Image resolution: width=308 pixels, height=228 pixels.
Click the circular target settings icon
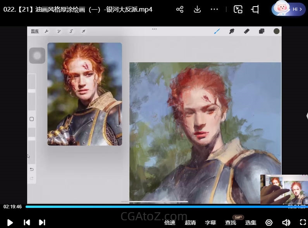269,222
